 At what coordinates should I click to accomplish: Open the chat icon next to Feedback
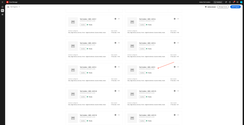tap(226, 2)
